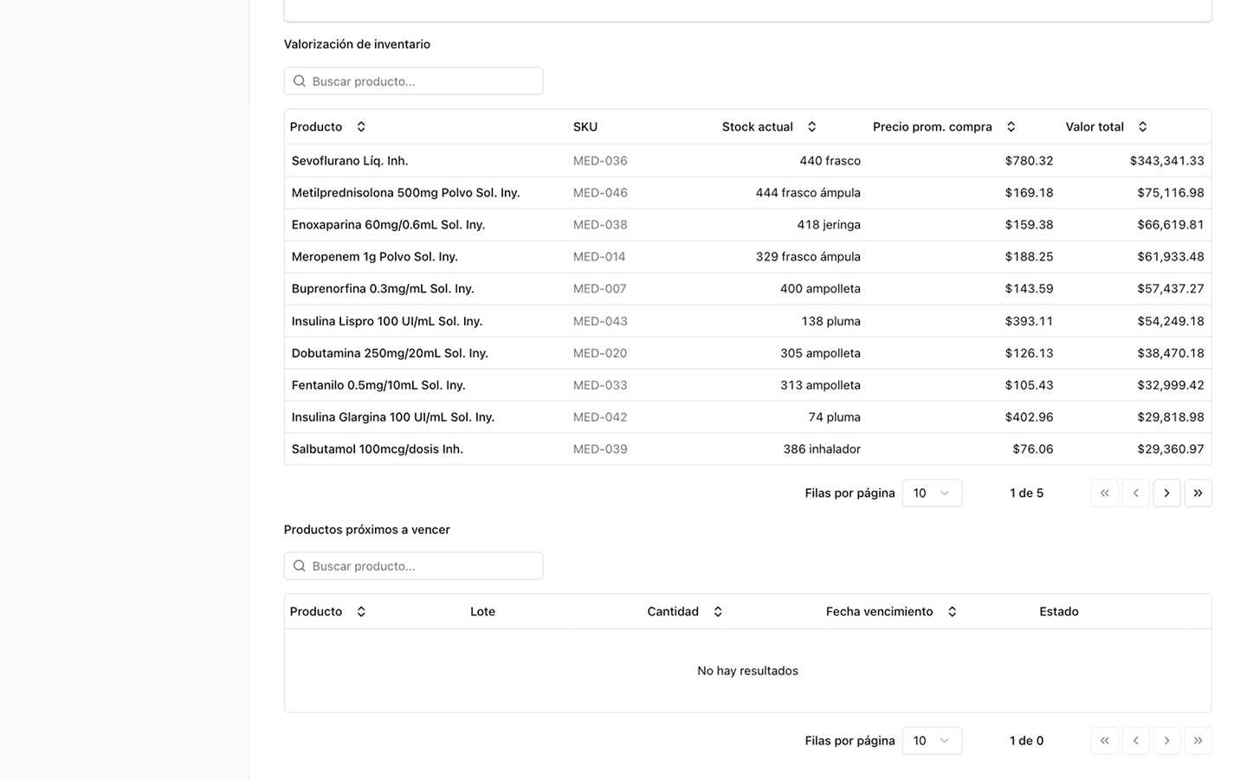Screen dimensions: 1247x779
Task: Click sort icon beside Producto in inventory table
Action: [x=361, y=127]
